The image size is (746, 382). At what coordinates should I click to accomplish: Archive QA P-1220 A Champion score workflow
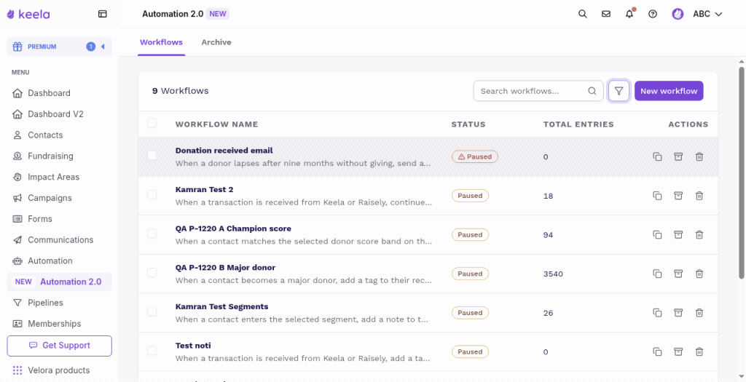[x=678, y=235]
